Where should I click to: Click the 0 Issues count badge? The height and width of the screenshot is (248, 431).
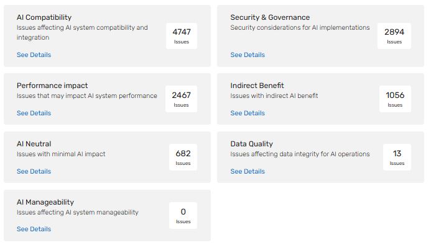click(x=183, y=215)
